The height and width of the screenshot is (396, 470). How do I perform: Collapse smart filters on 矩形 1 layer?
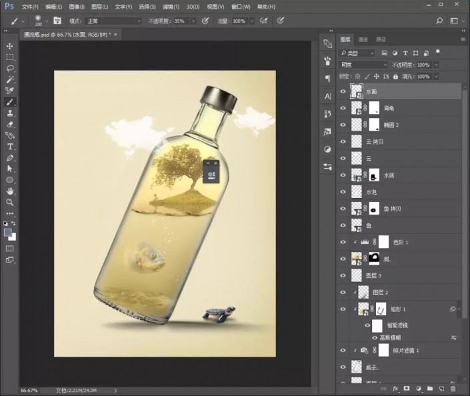tap(459, 309)
